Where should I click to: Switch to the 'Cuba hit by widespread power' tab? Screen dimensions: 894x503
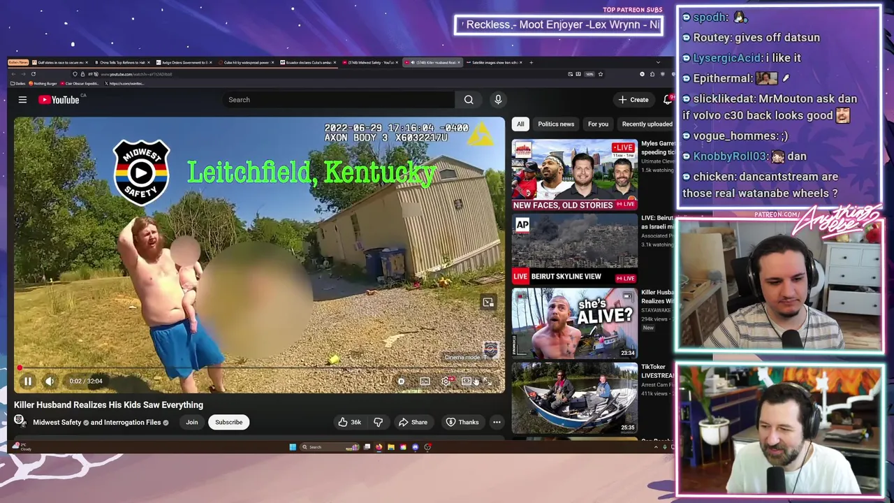pyautogui.click(x=246, y=62)
